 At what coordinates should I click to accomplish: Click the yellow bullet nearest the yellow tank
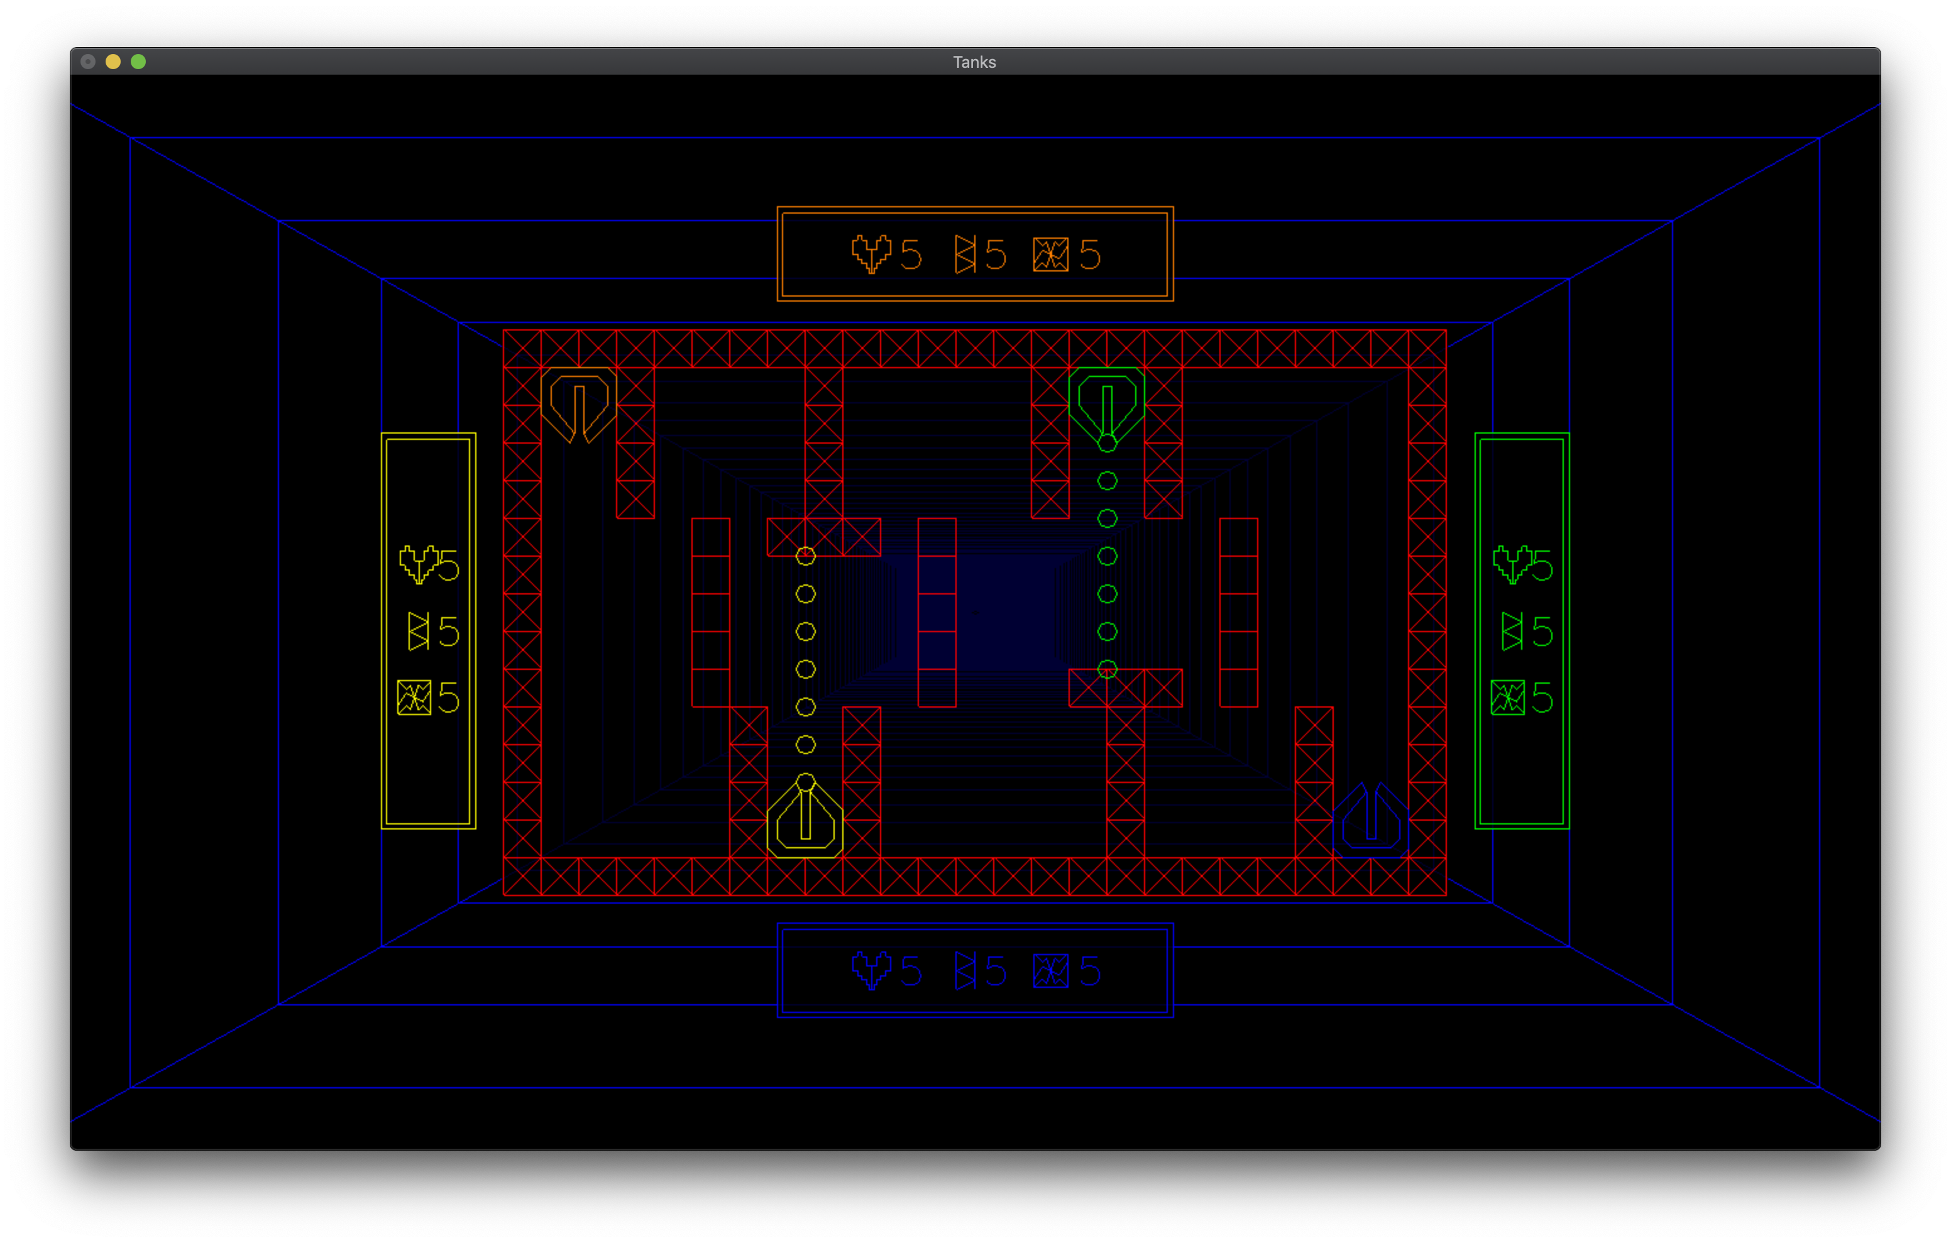[x=805, y=782]
